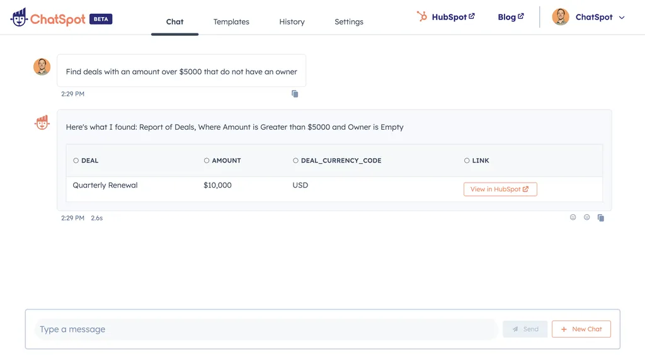This screenshot has height=364, width=645.
Task: Start a New Chat
Action: (x=581, y=329)
